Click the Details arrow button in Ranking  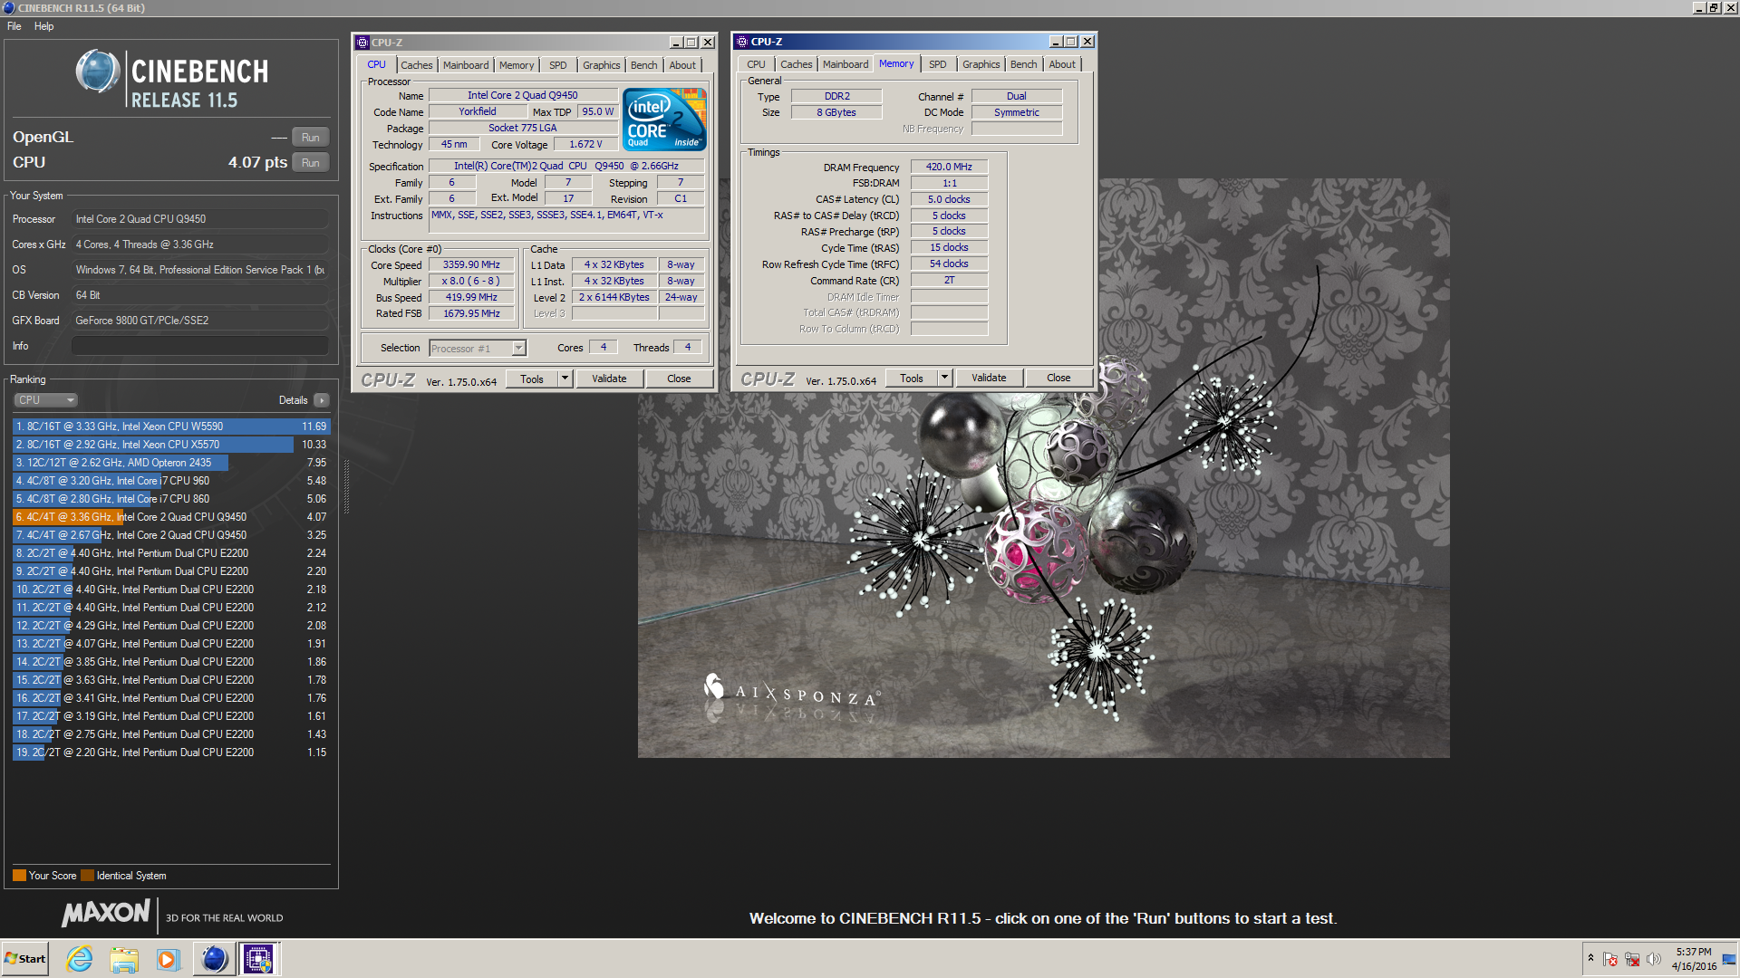322,400
